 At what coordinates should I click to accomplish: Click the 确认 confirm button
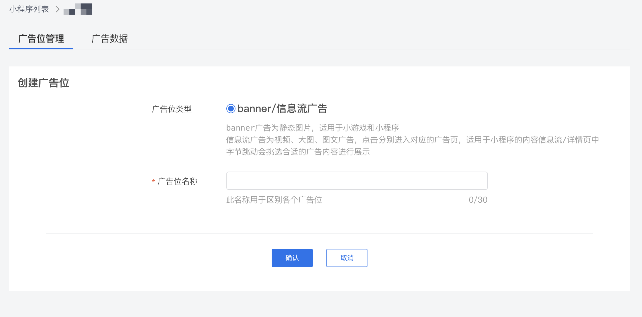point(292,258)
